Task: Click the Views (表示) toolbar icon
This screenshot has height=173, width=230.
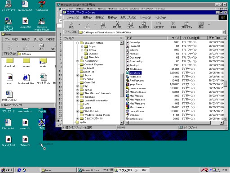Action: tap(201, 25)
